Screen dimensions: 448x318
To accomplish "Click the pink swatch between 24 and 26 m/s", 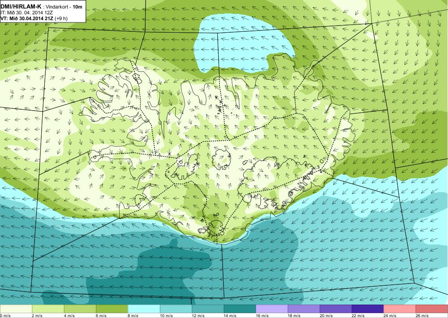I will coord(400,309).
